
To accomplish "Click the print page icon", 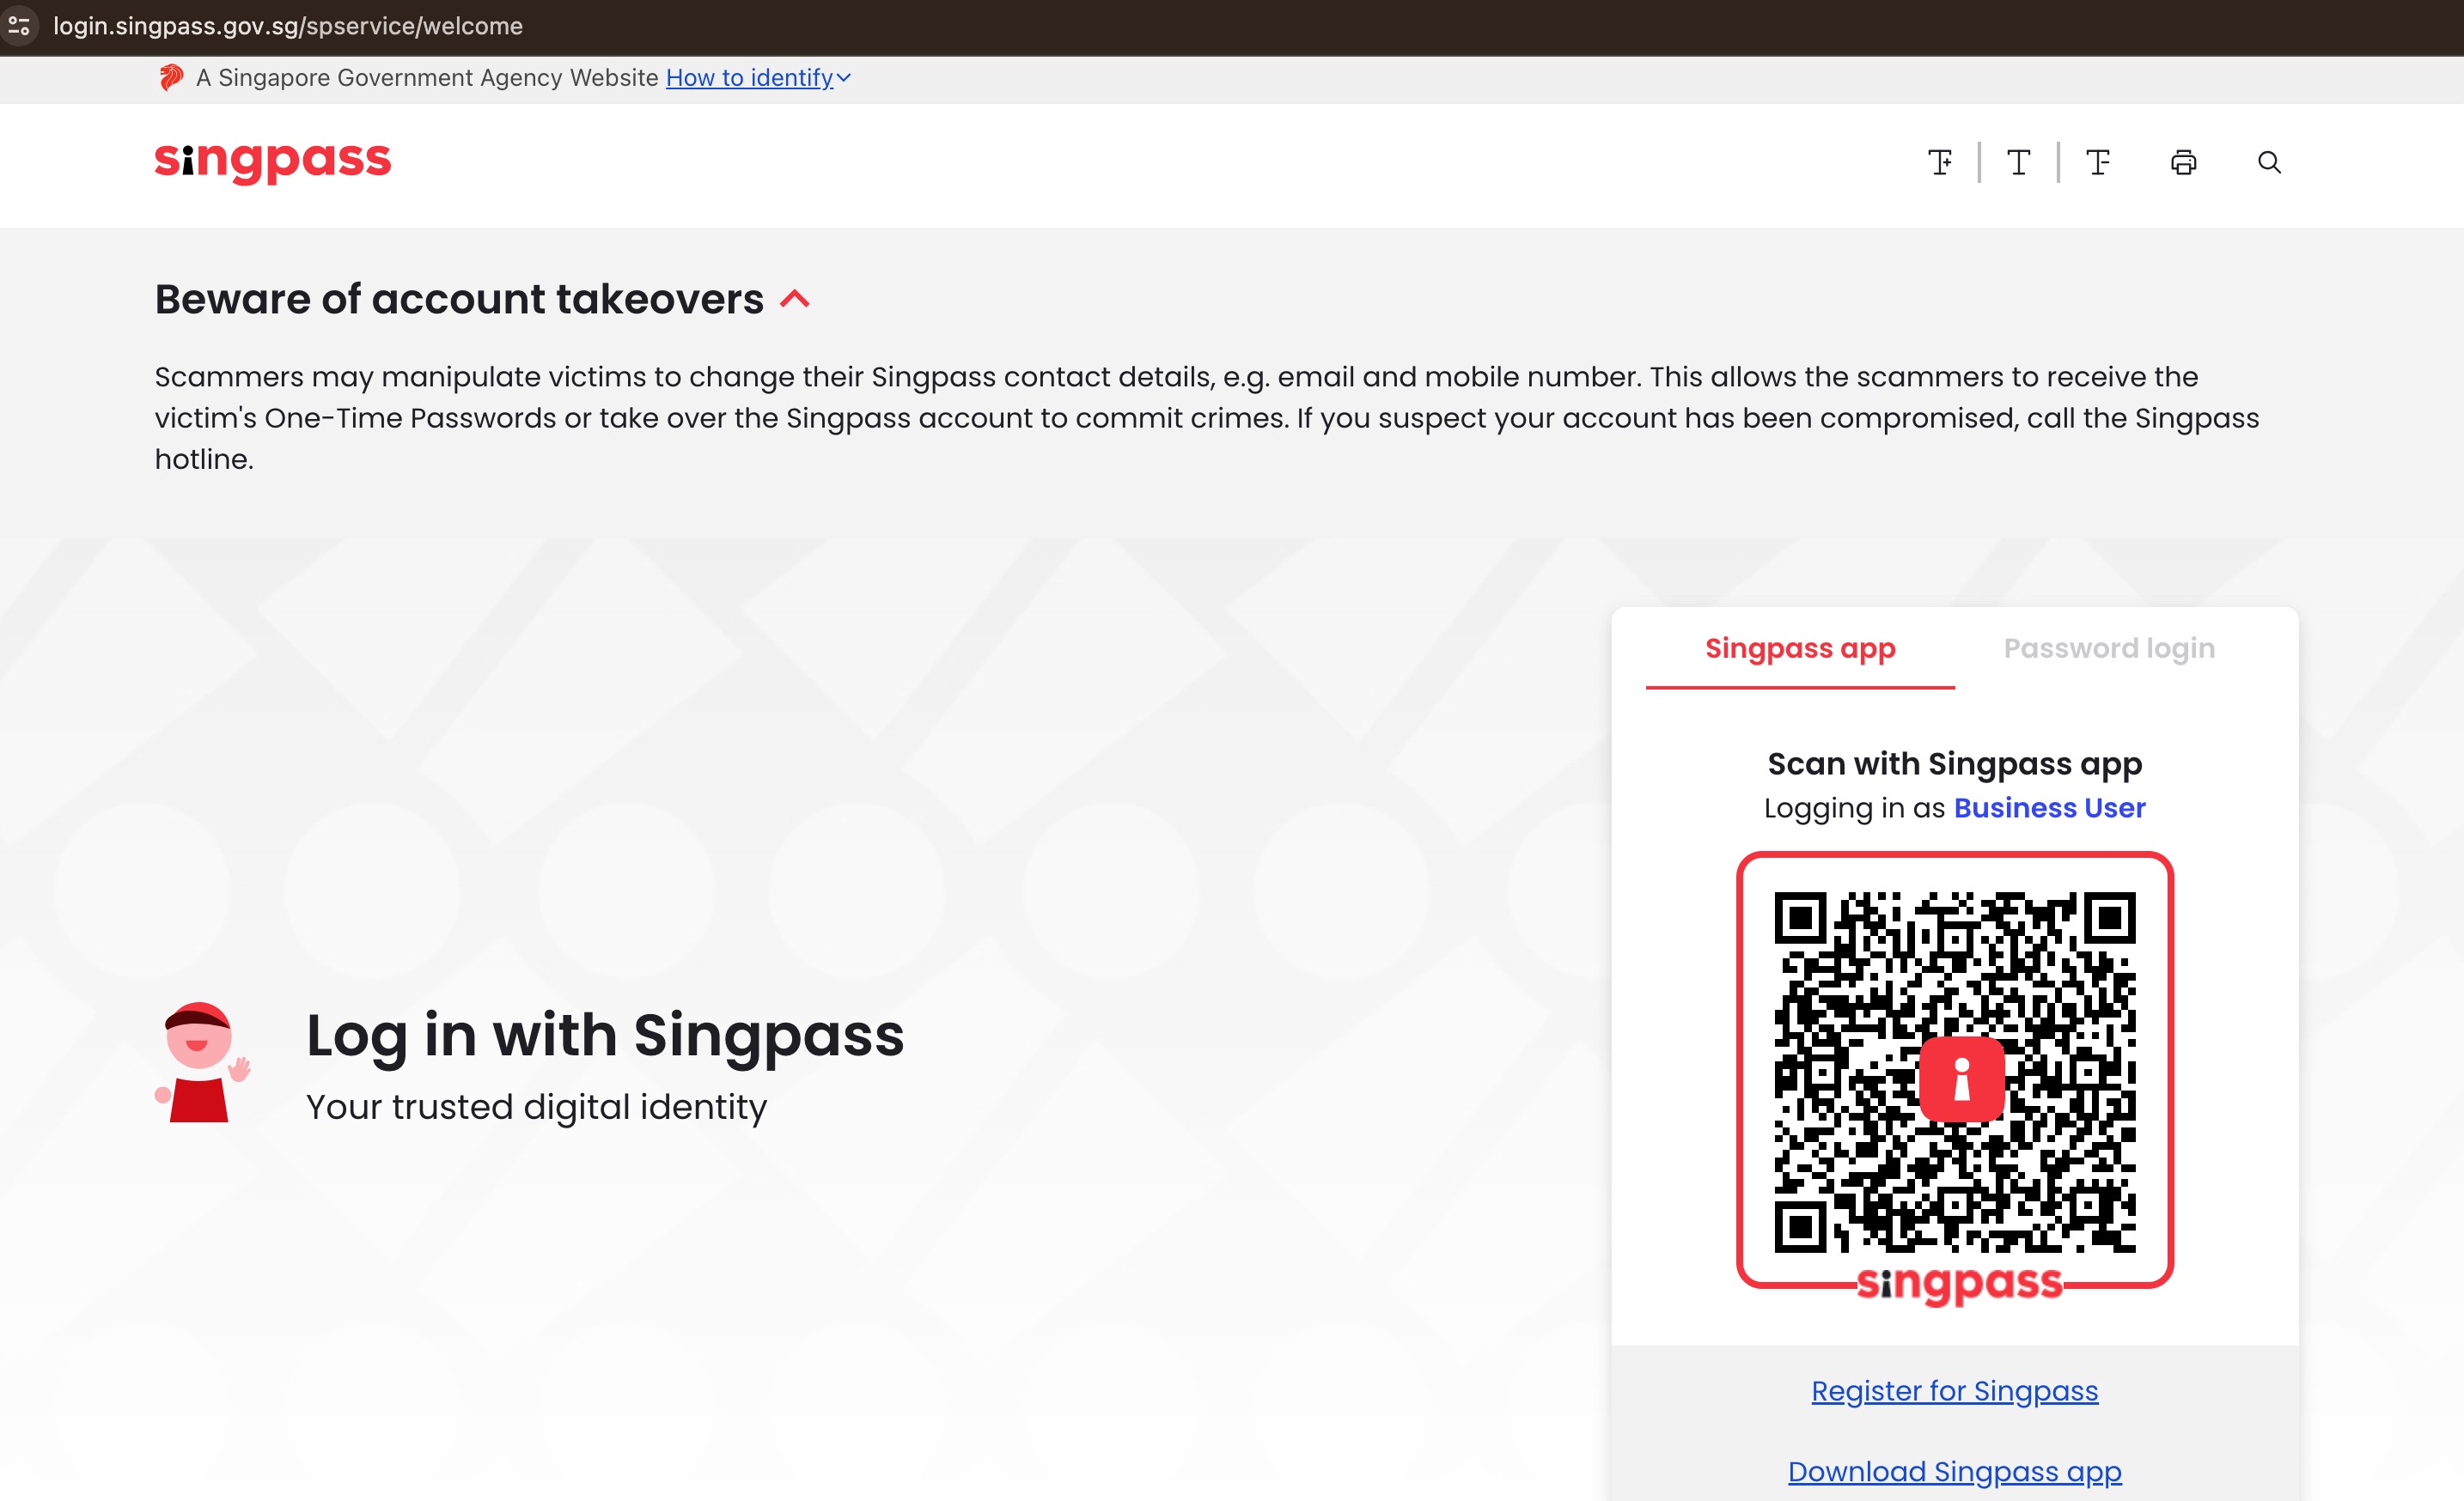I will [2183, 162].
